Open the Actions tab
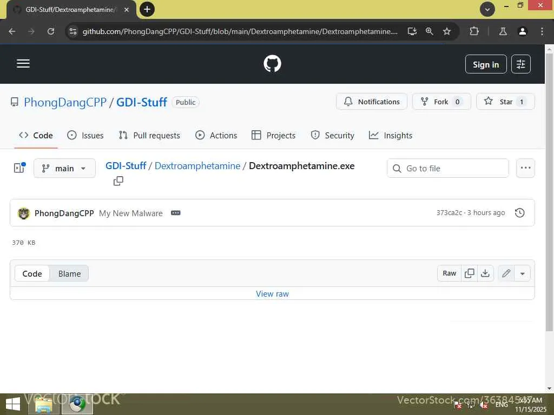Viewport: 554px width, 415px height. click(x=216, y=136)
